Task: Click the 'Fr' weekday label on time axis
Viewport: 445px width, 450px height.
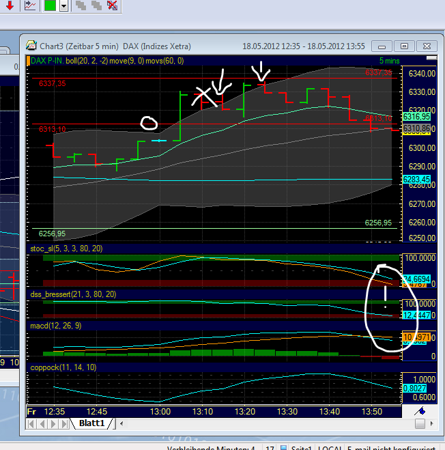Action: [x=31, y=412]
